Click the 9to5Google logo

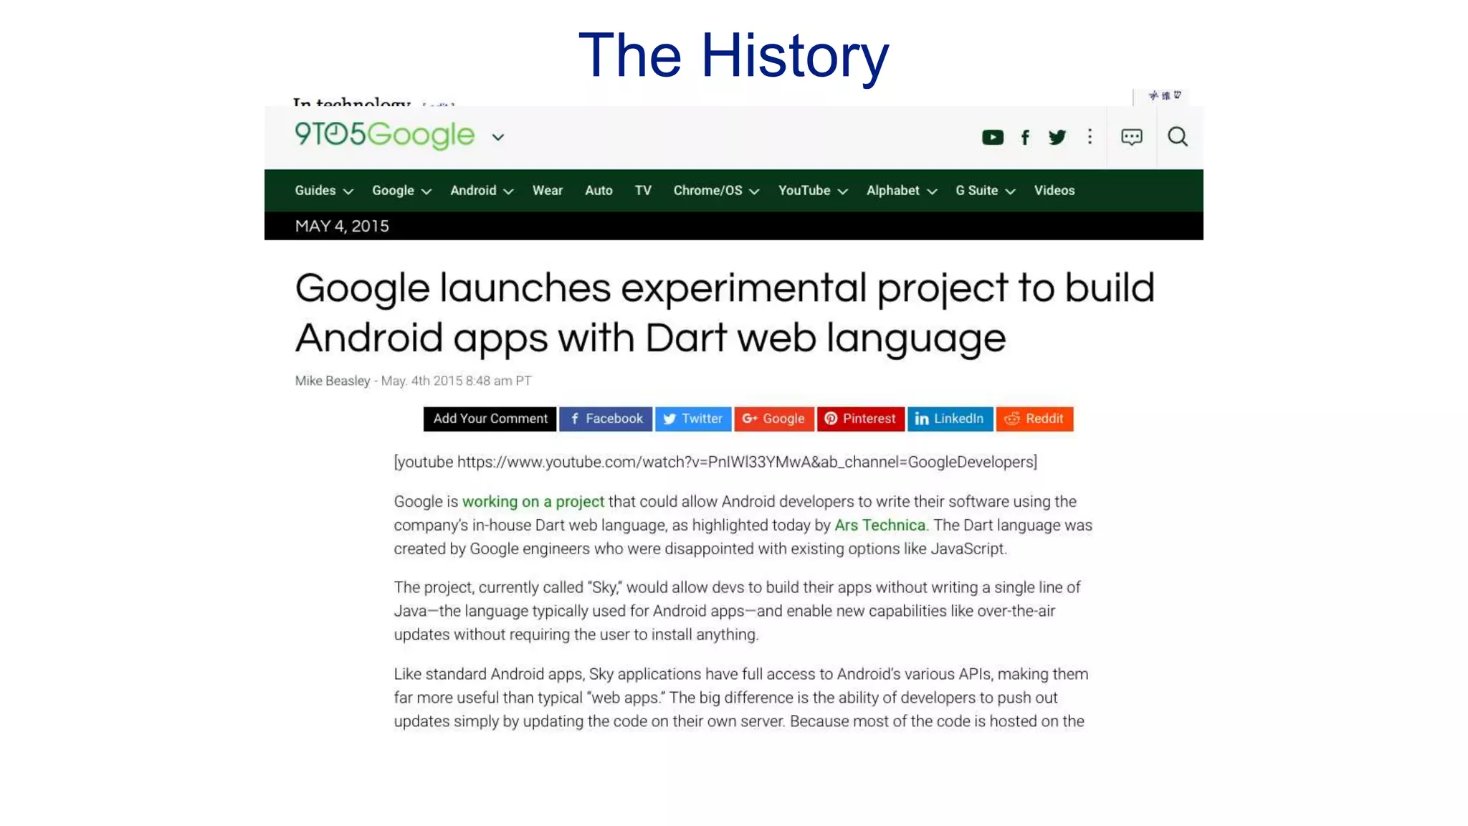click(x=384, y=135)
